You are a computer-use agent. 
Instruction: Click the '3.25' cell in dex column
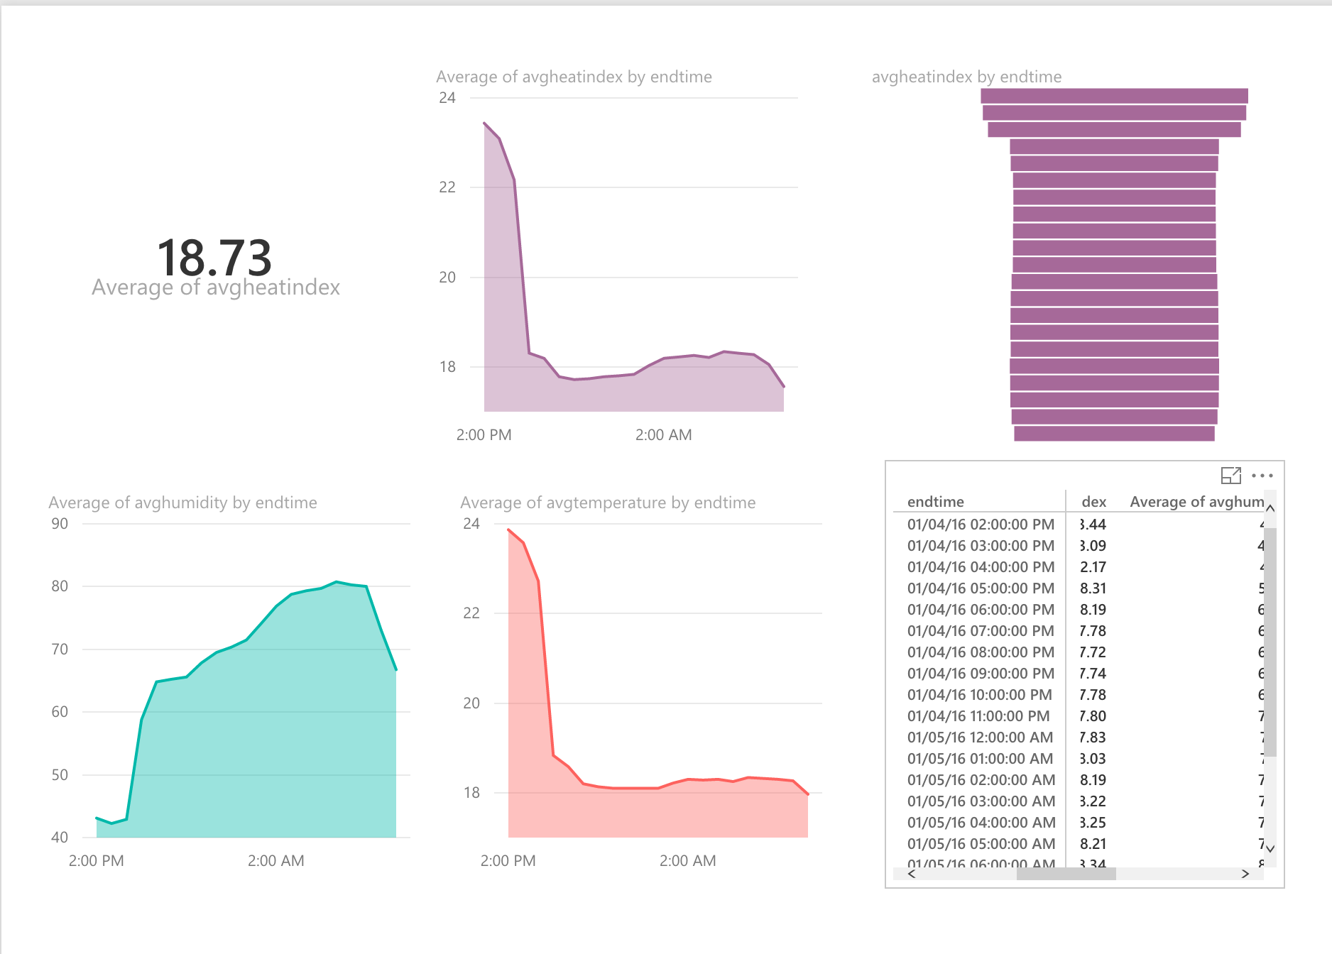(x=1093, y=823)
